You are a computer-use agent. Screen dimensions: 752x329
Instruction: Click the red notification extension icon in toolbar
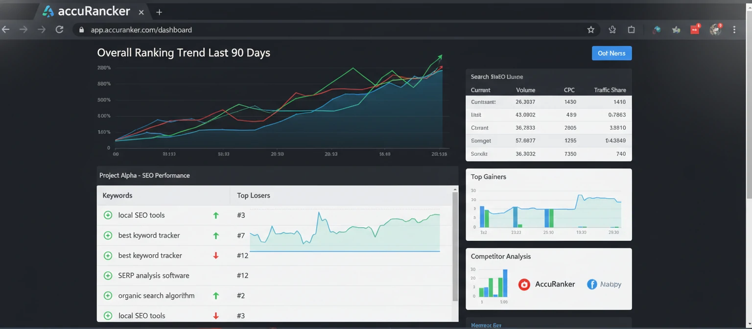click(695, 29)
